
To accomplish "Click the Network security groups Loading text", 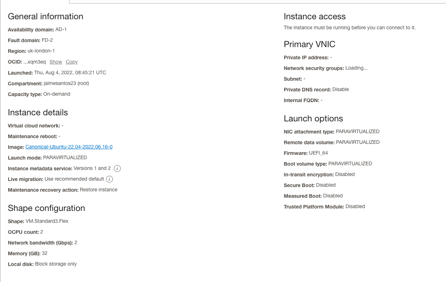I will [356, 68].
